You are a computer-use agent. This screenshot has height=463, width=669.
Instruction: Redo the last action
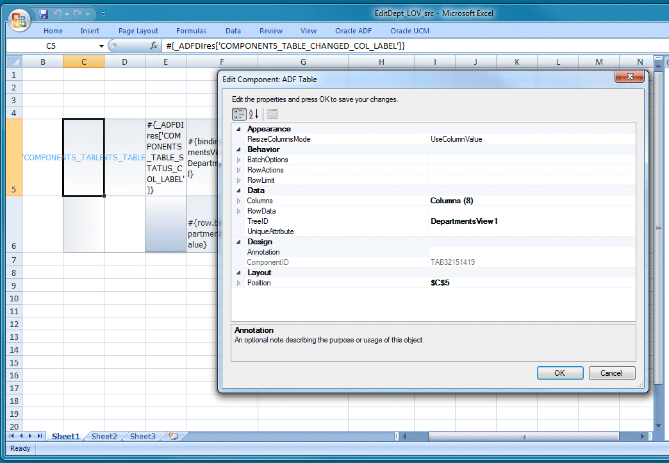(x=78, y=13)
